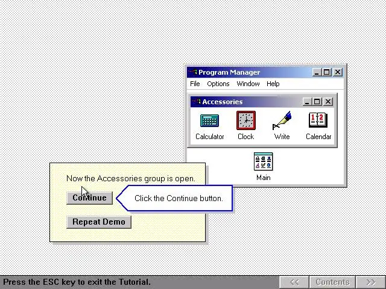This screenshot has width=386, height=289.
Task: Click the Main group label
Action: tap(263, 178)
